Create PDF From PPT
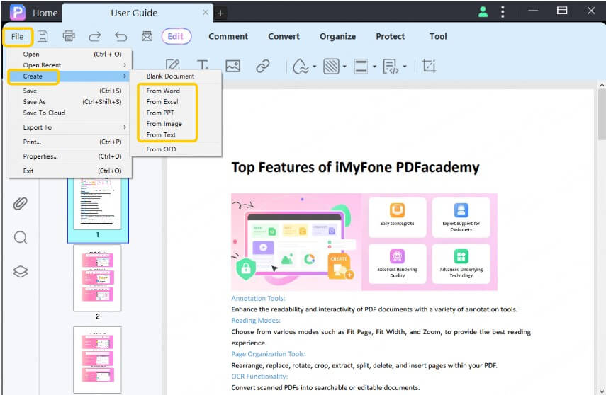 (x=176, y=113)
